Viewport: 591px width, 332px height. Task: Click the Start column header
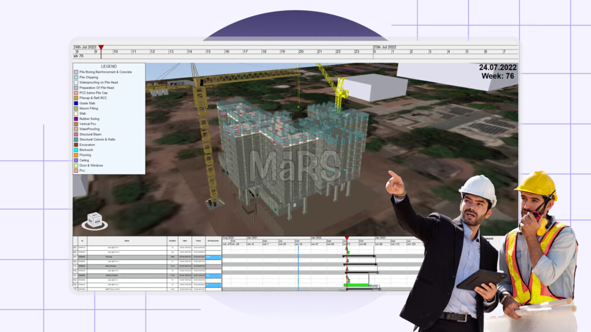click(185, 241)
